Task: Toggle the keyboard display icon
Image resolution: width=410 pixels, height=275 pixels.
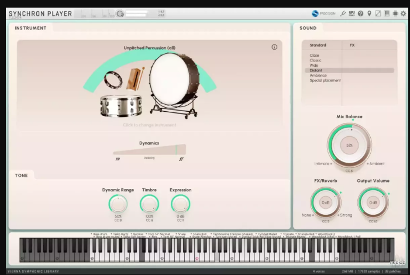Action: point(387,13)
